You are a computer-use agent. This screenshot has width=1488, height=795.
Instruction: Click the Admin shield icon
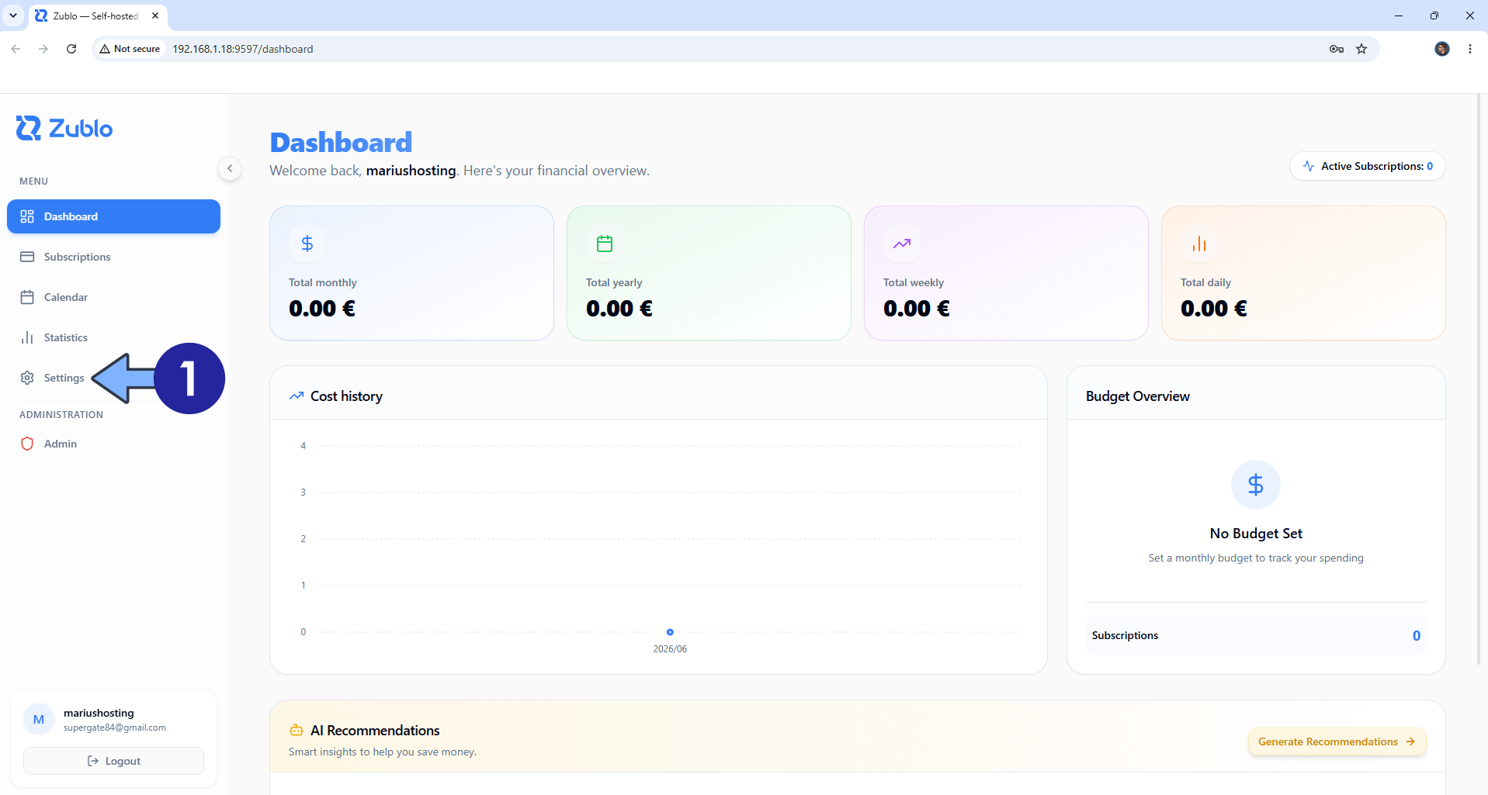27,444
